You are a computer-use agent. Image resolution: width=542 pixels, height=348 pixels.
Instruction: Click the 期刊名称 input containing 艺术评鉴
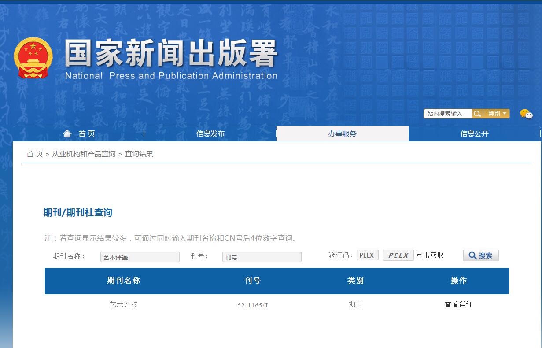140,257
